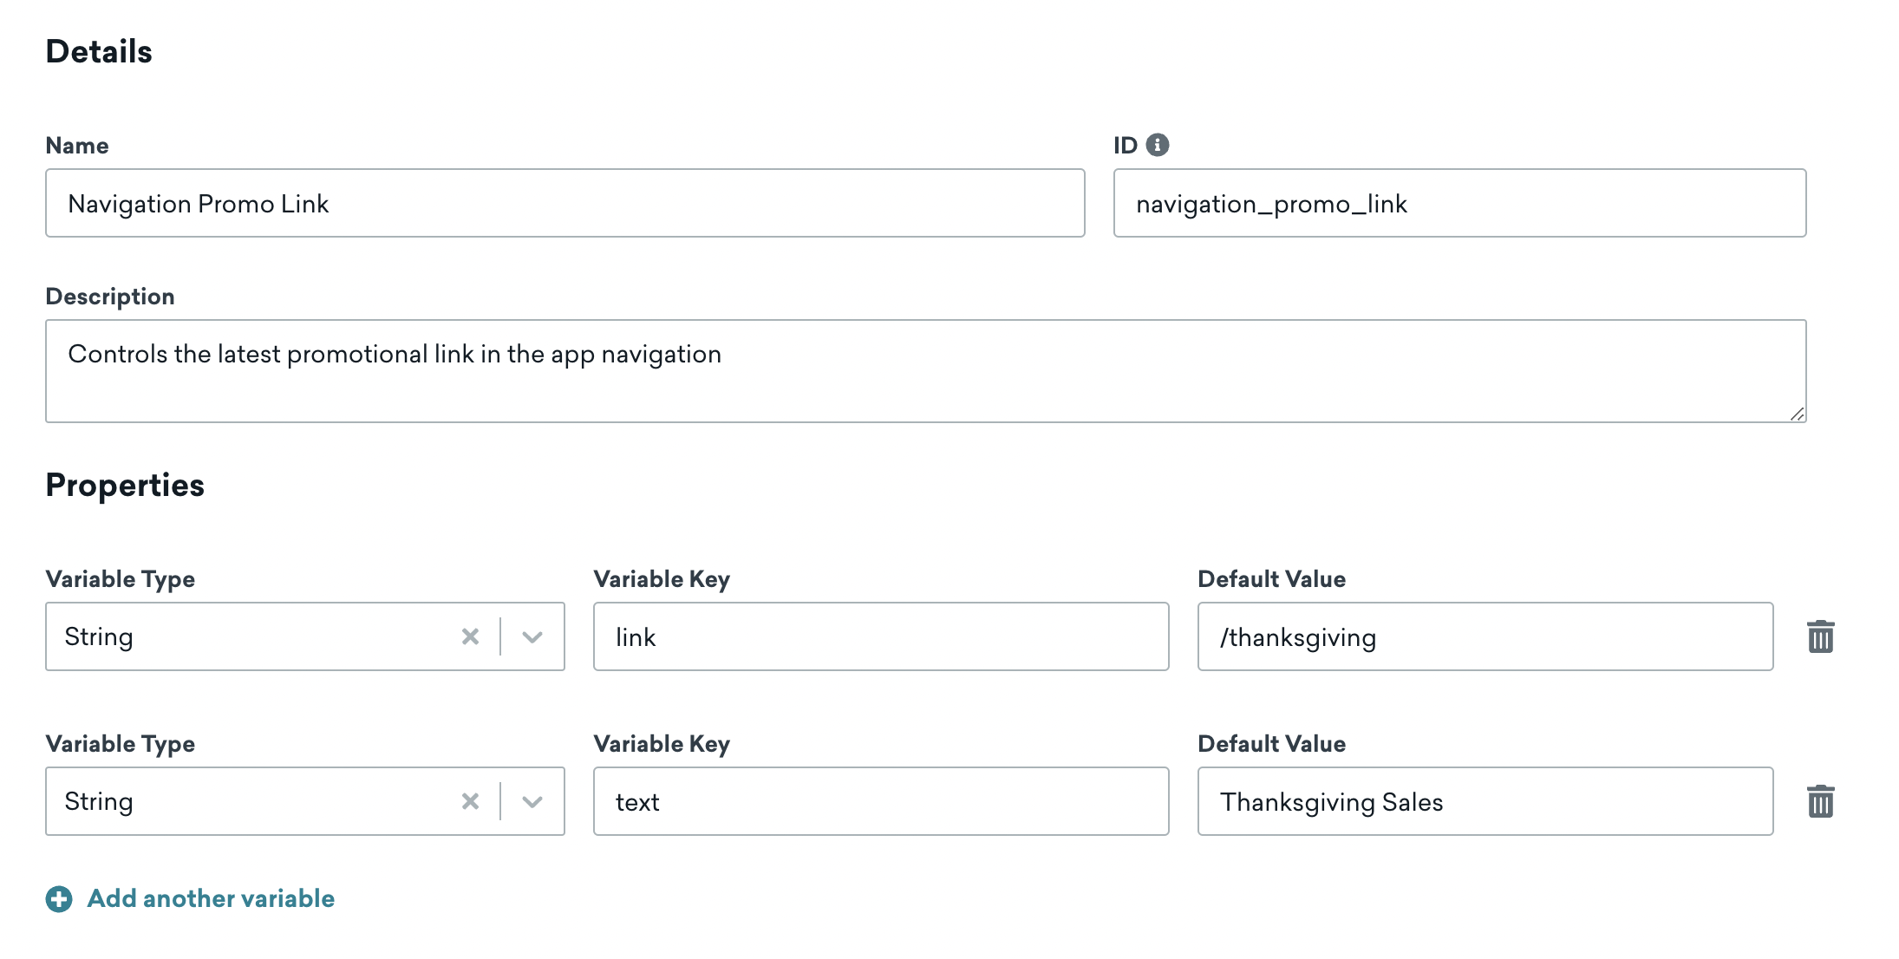
Task: Click the clear (X) icon on second String dropdown
Action: pos(471,801)
